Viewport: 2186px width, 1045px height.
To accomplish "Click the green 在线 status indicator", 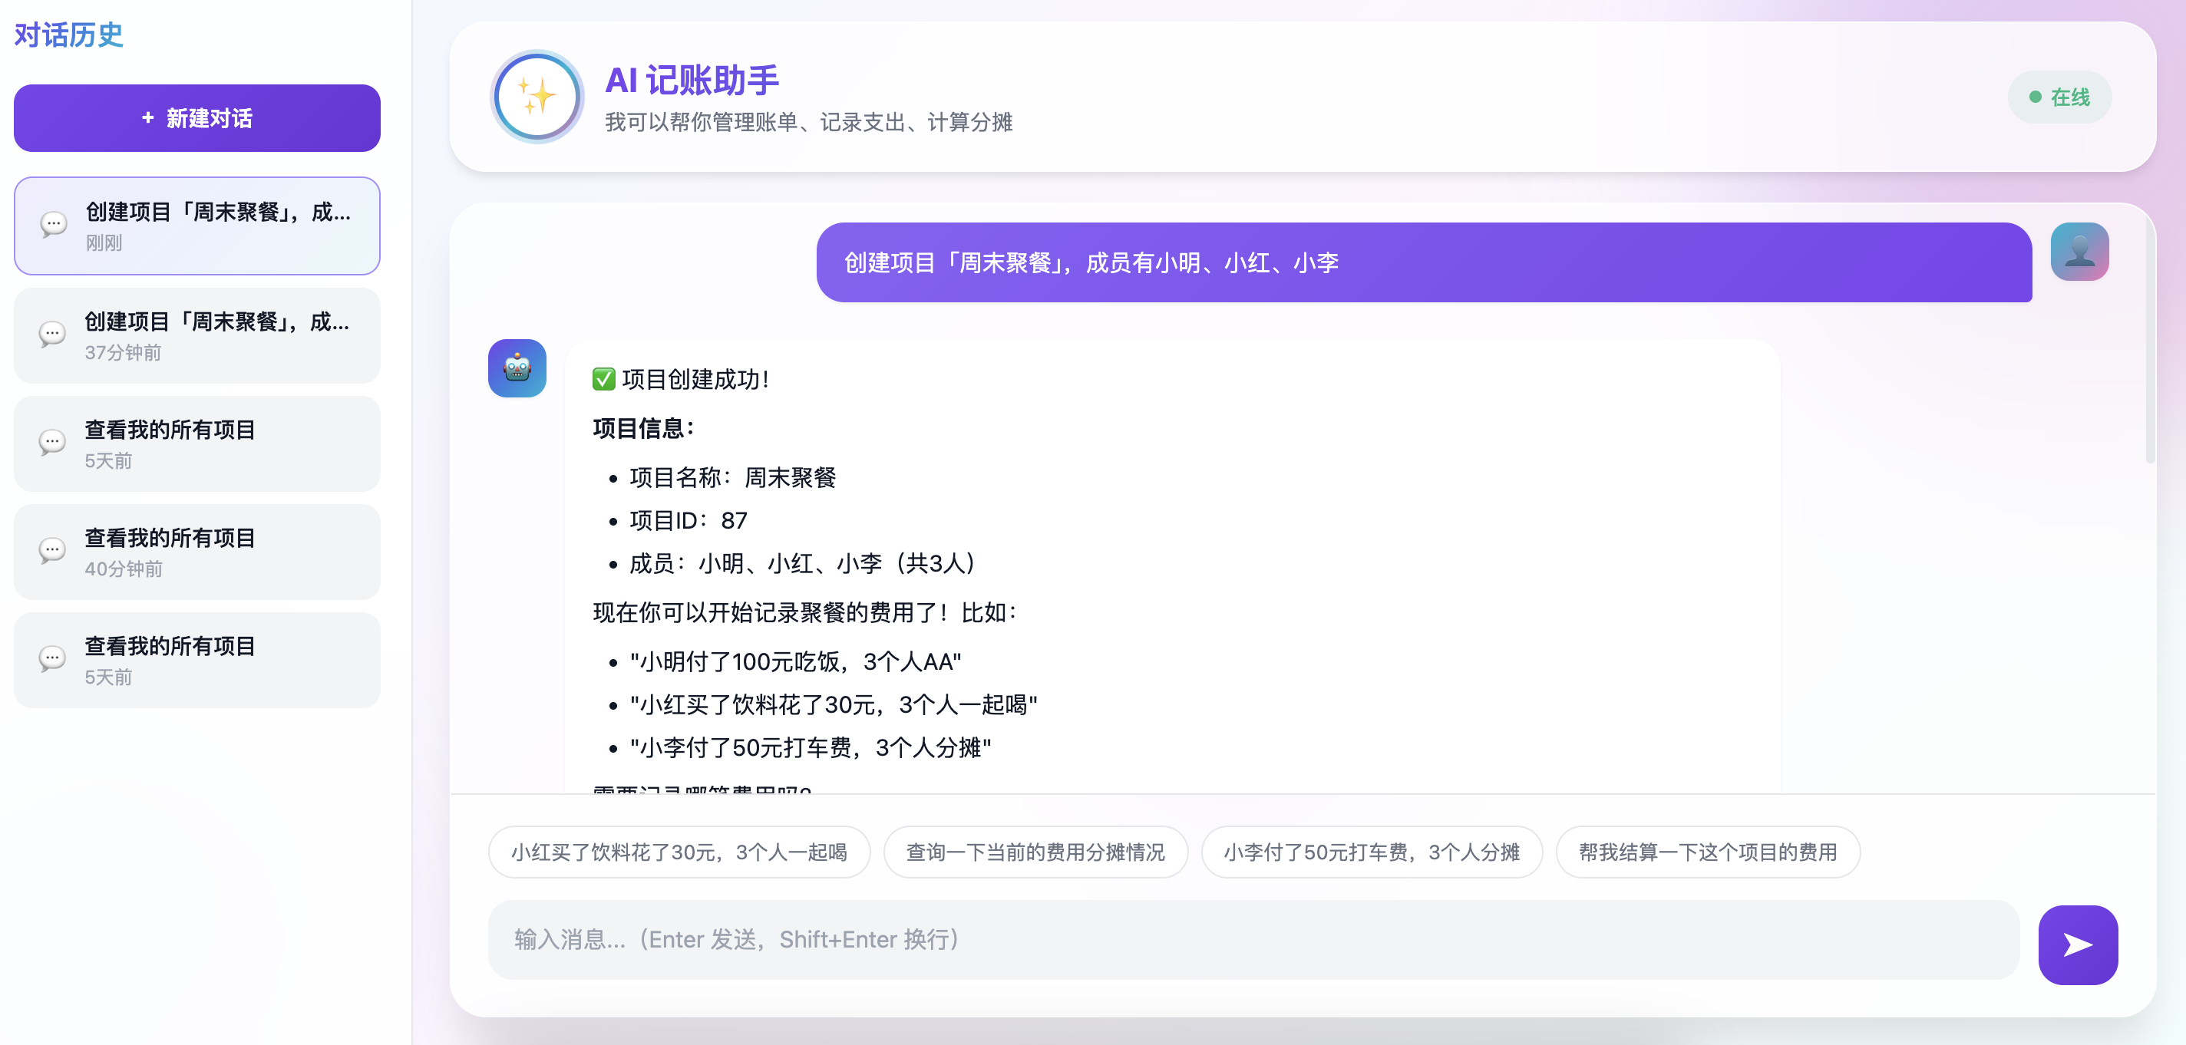I will click(2059, 97).
